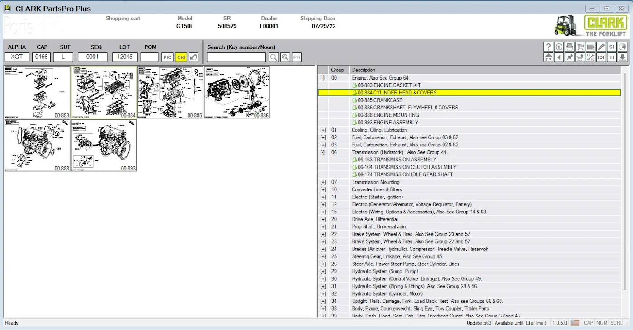Click 'Update 563' in status bar
633x330 pixels.
coord(479,323)
